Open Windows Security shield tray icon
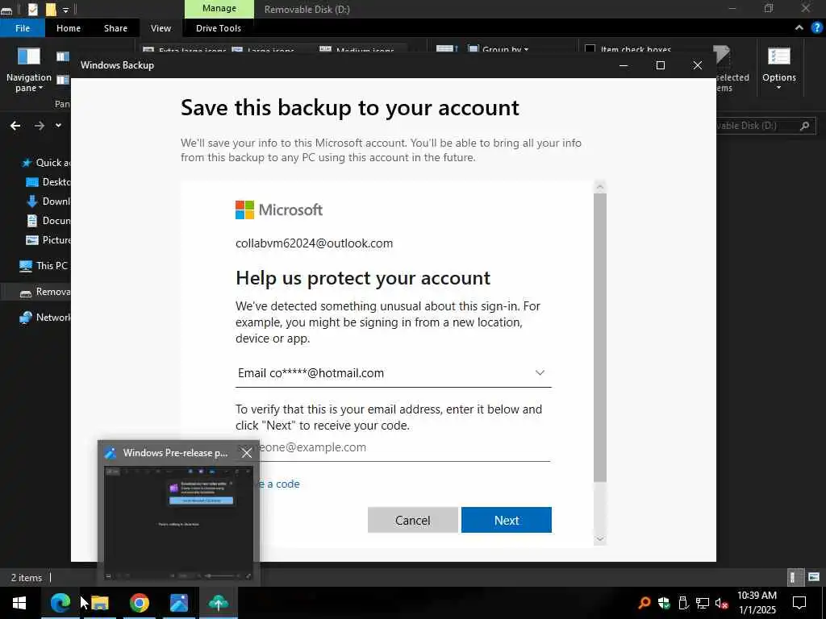 [x=664, y=603]
